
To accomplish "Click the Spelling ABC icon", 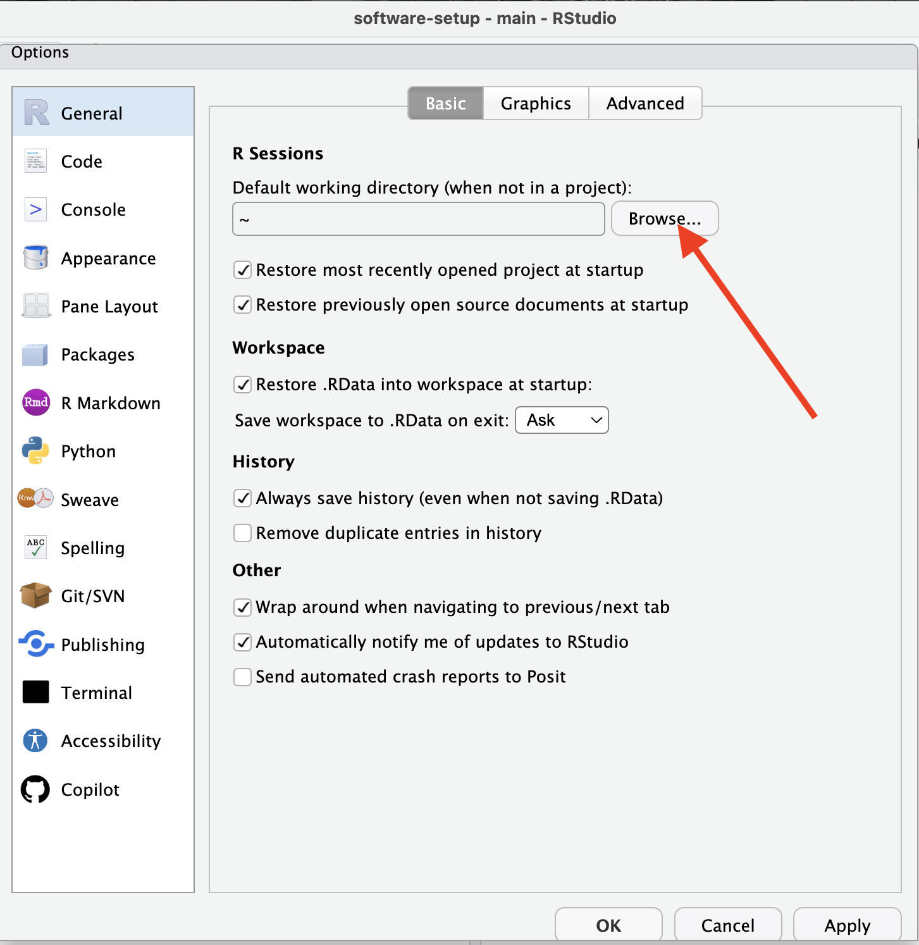I will (x=35, y=547).
